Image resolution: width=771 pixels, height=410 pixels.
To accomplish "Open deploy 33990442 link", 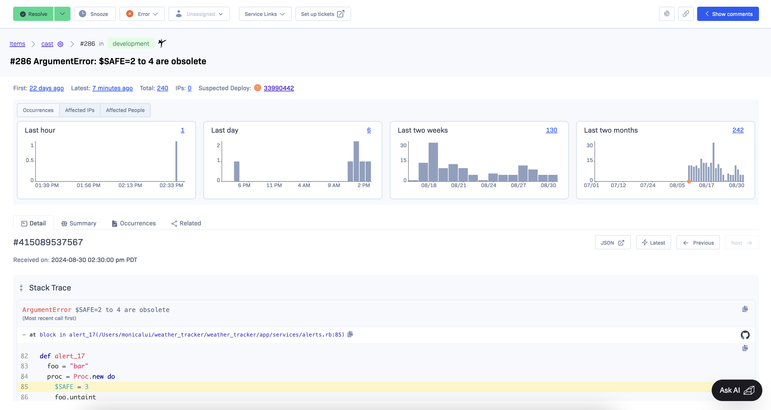I will pos(279,88).
